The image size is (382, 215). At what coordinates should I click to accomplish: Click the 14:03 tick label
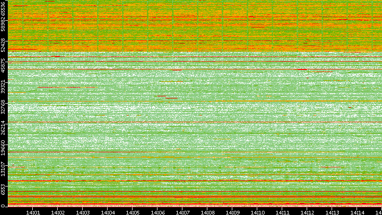(x=83, y=213)
